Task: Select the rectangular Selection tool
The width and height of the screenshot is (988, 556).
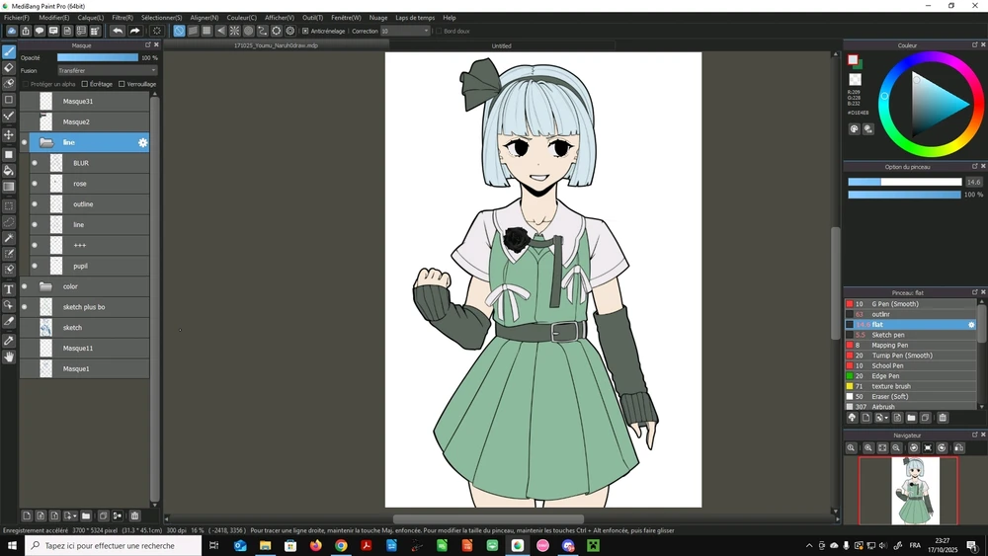Action: pos(9,205)
